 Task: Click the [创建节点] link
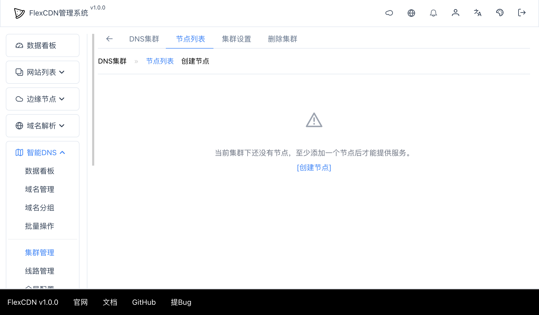click(314, 167)
